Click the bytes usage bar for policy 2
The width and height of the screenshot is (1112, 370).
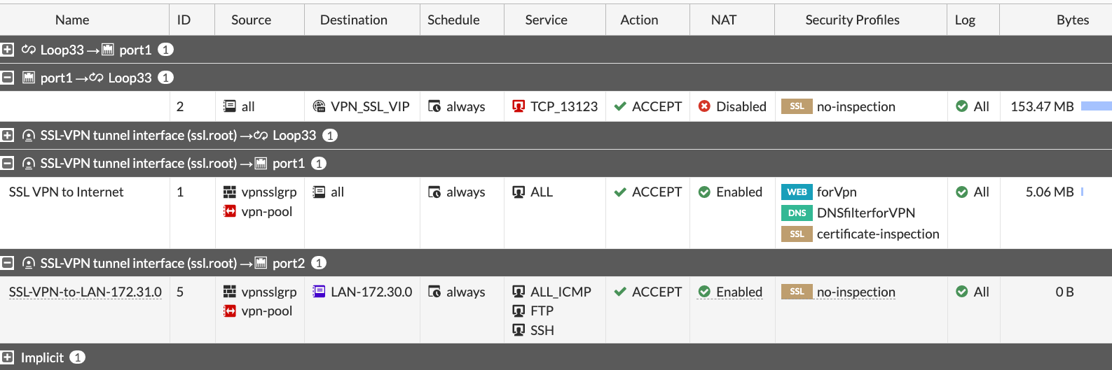1096,106
